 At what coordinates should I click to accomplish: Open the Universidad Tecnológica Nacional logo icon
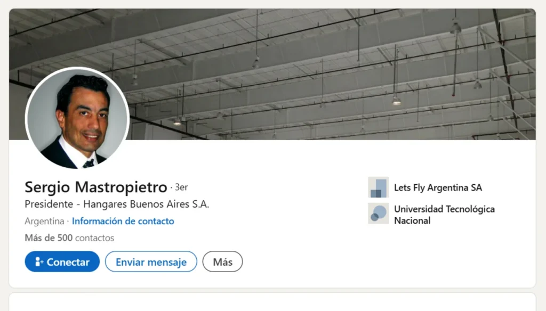coord(379,213)
